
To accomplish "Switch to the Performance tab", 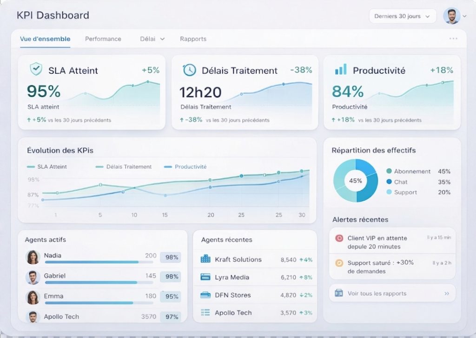I will [x=103, y=39].
